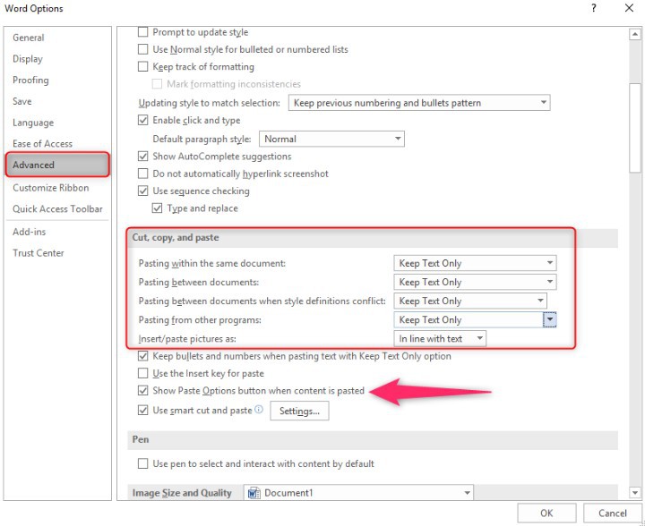The height and width of the screenshot is (526, 645).
Task: Open style definitions conflict paste dropdown
Action: [x=470, y=301]
